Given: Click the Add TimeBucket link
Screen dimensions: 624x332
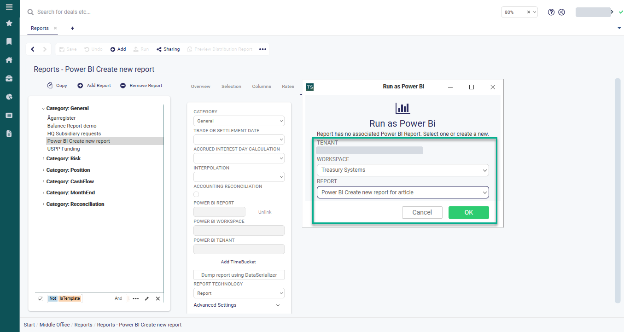Looking at the screenshot, I should pyautogui.click(x=238, y=262).
